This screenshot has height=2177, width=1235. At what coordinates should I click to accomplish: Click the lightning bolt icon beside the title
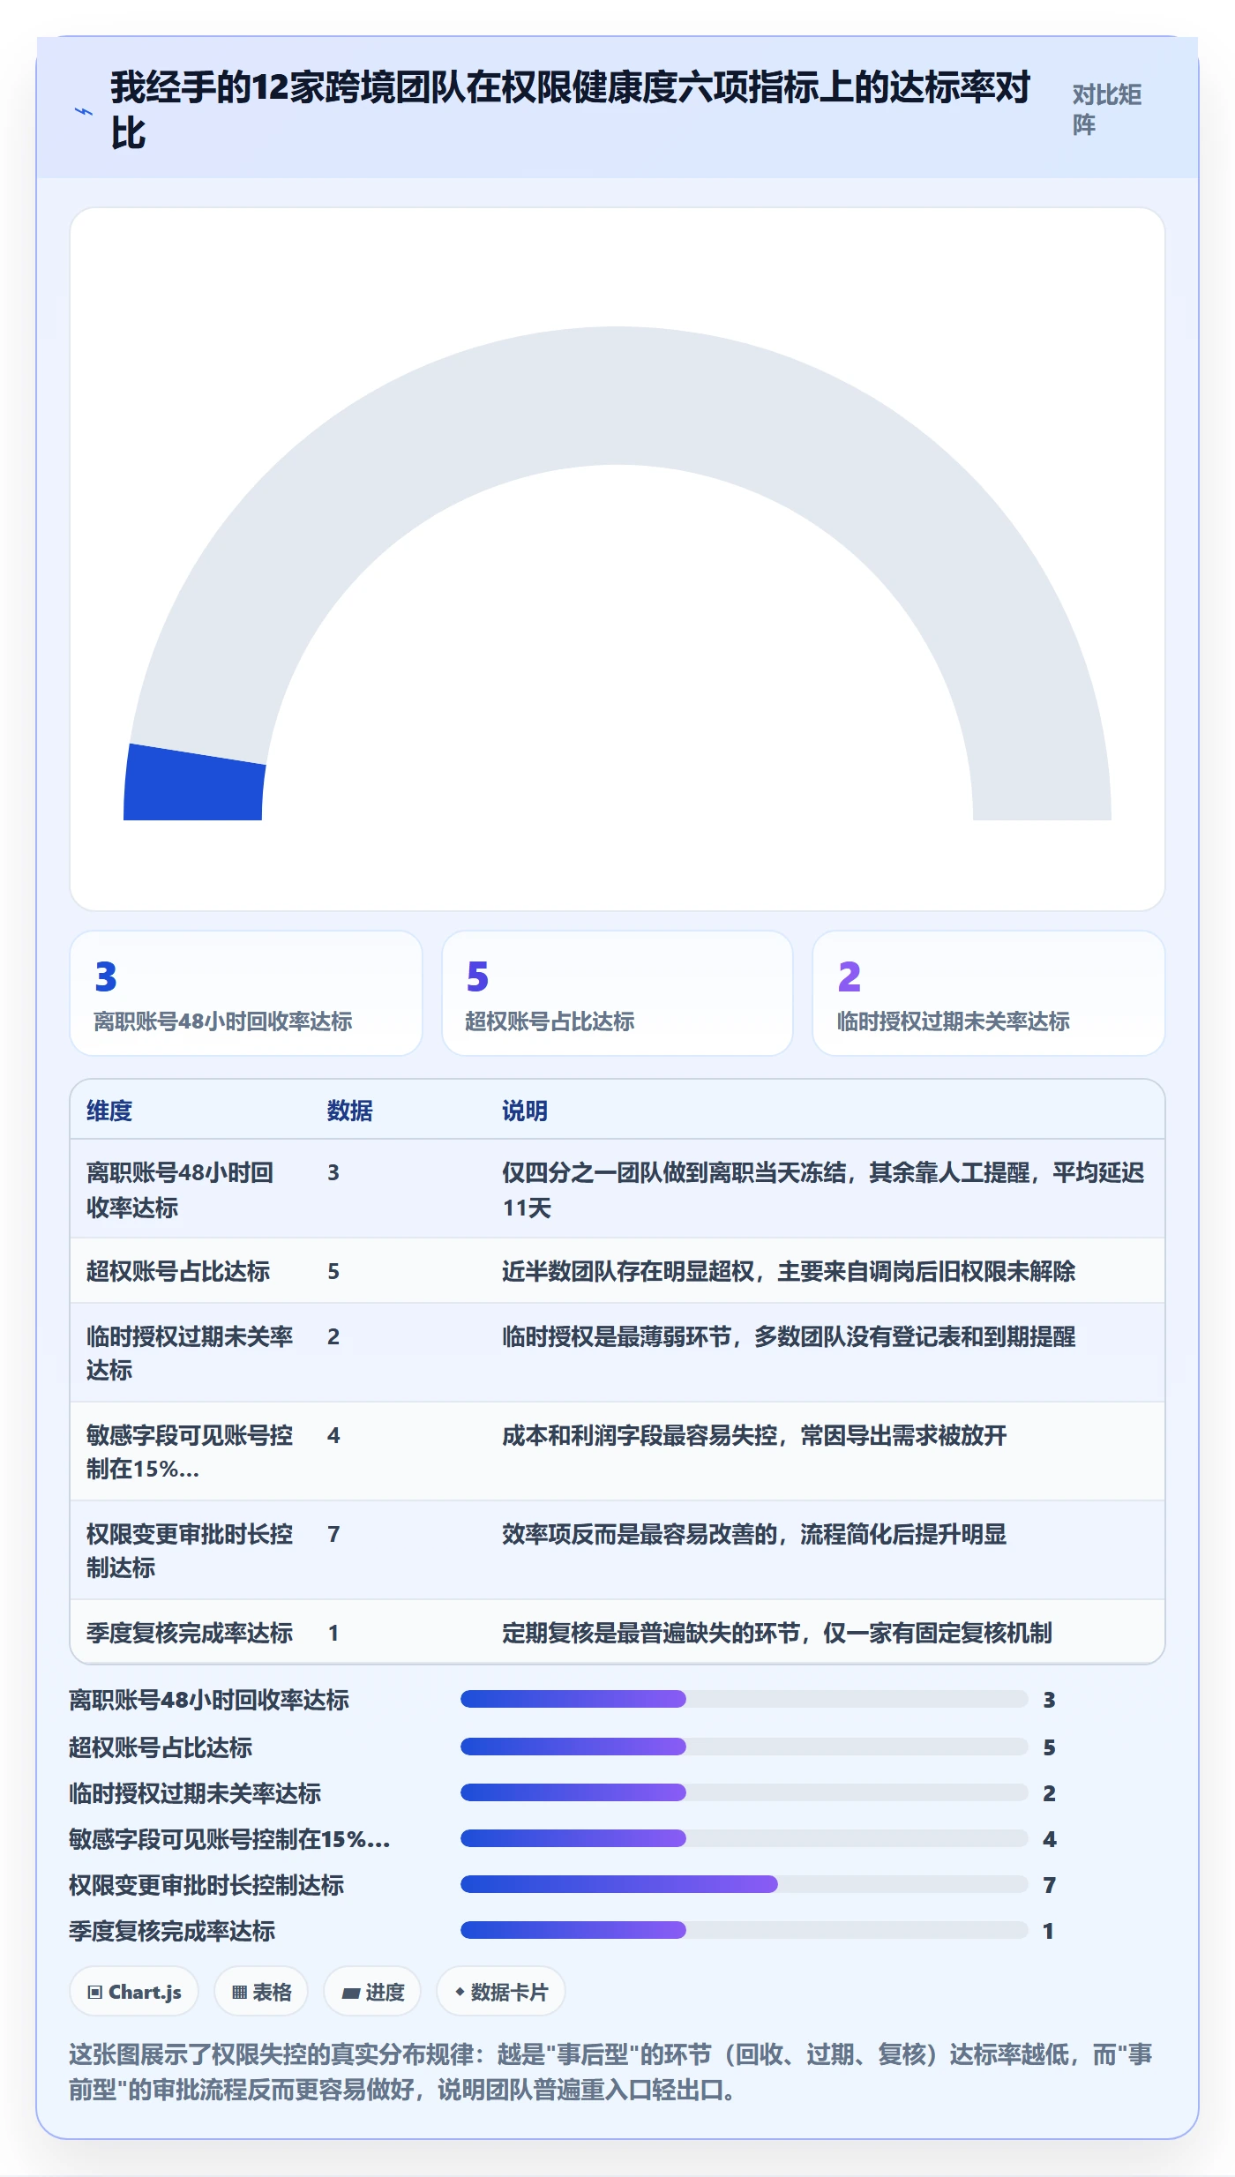point(84,111)
